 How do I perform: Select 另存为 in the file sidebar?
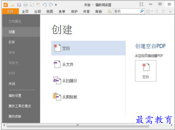tap(21, 63)
